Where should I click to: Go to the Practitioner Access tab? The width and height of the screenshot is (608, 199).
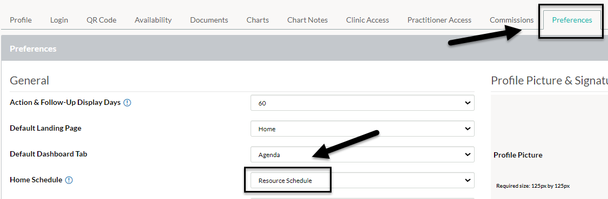click(x=440, y=20)
